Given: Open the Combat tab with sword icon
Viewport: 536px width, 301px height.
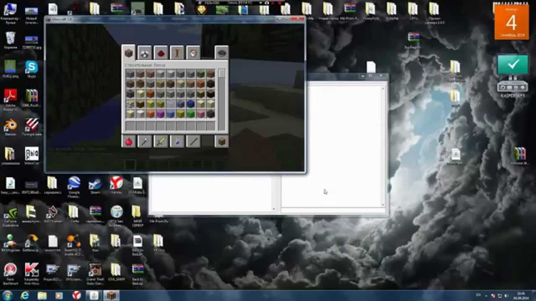Looking at the screenshot, I should [x=161, y=142].
